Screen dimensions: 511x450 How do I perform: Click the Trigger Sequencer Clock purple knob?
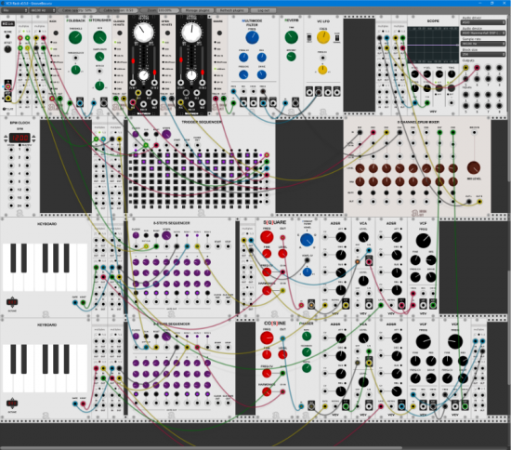[136, 134]
